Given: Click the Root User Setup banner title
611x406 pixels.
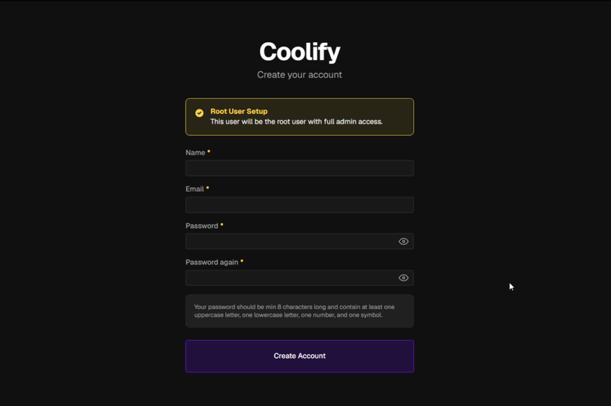Looking at the screenshot, I should pos(239,112).
